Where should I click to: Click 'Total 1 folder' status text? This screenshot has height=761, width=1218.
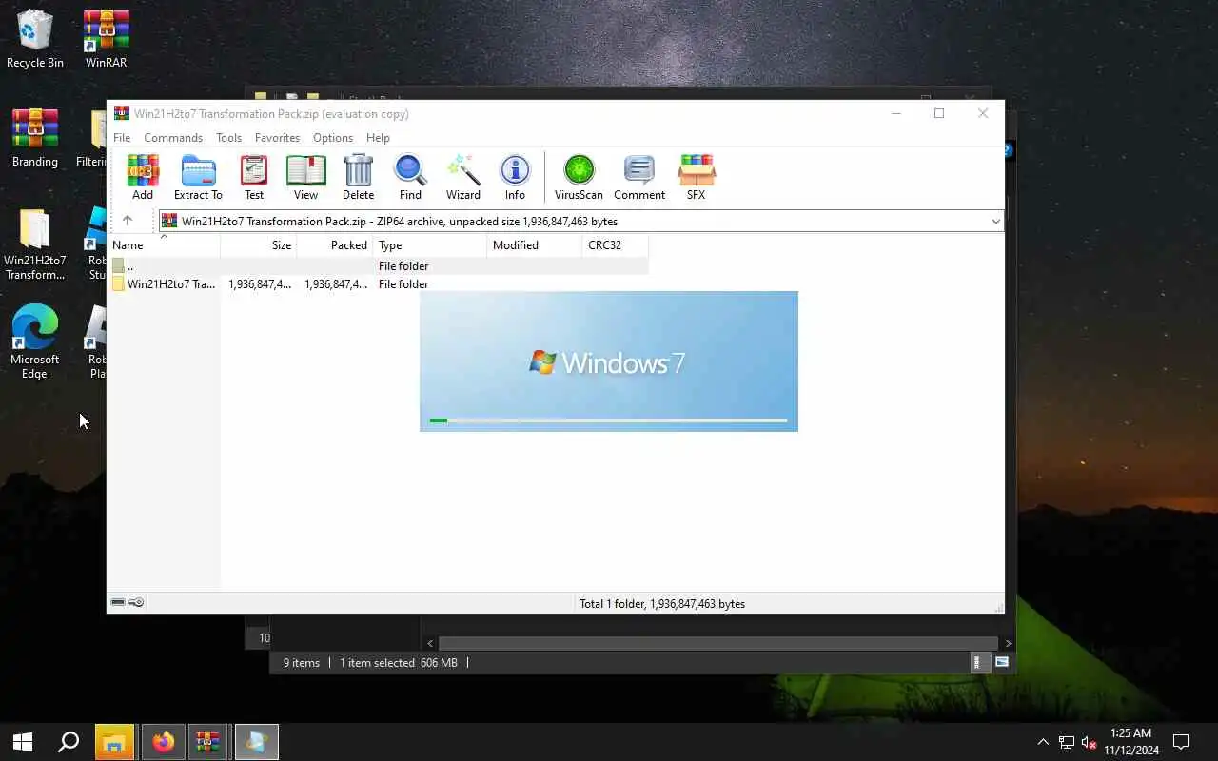(x=662, y=603)
